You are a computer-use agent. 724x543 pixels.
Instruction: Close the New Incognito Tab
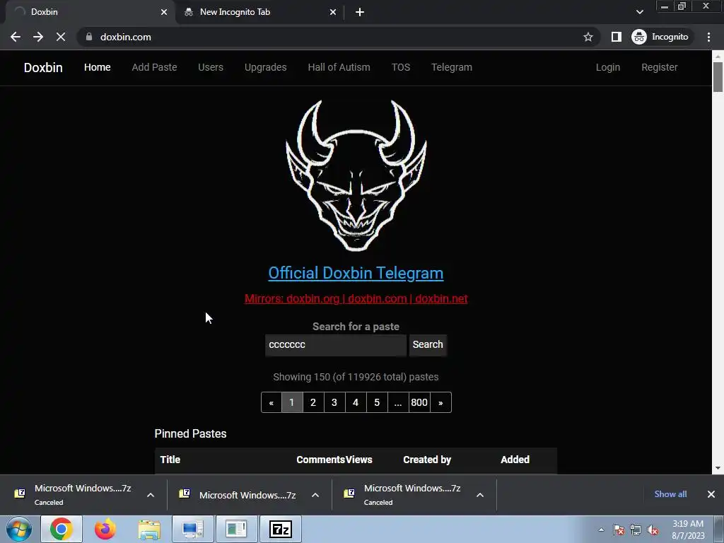coord(333,12)
